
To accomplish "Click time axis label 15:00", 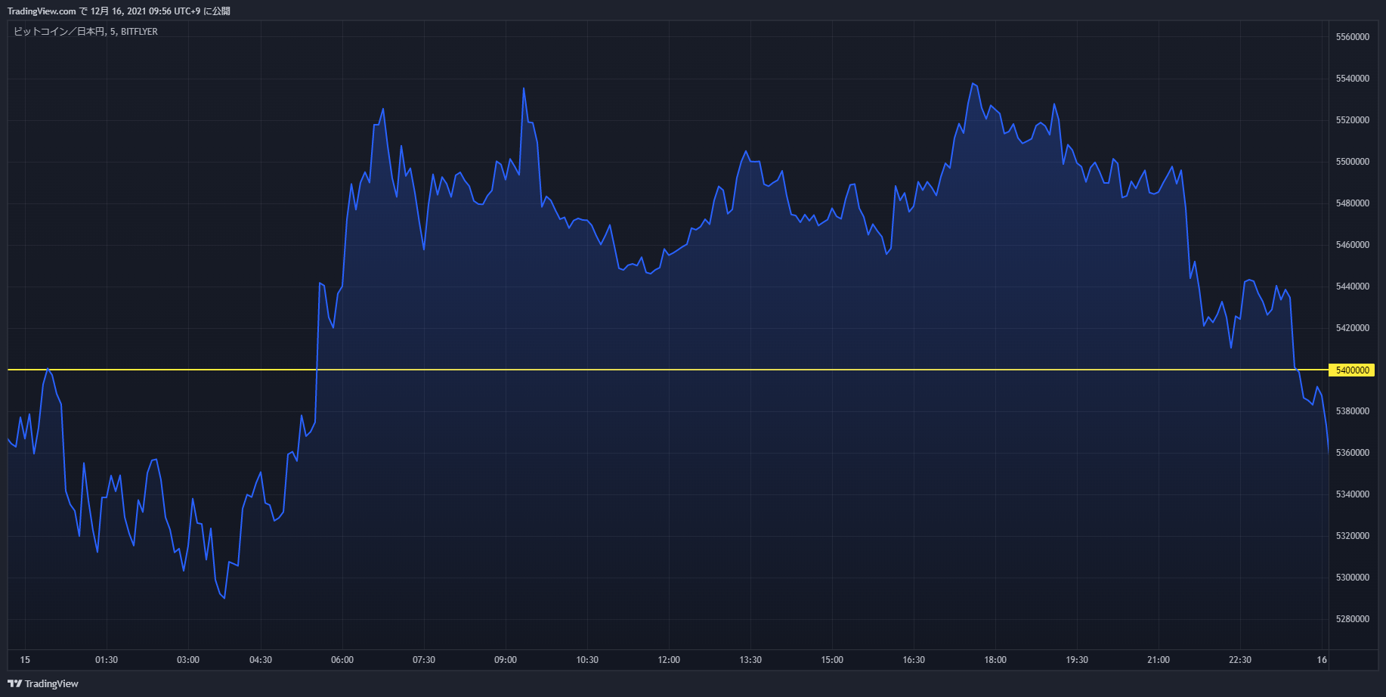I will coord(832,660).
